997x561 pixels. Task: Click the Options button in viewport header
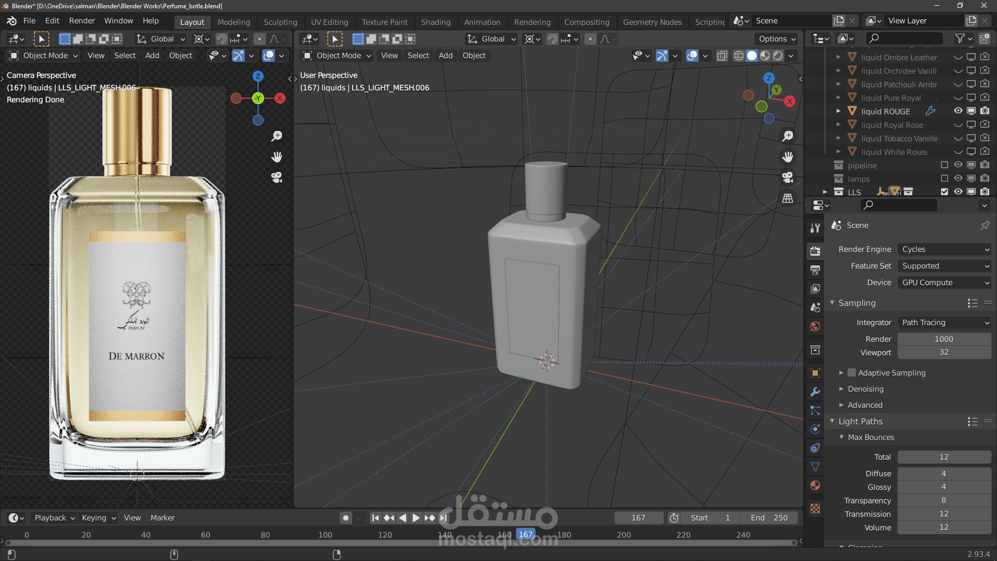click(777, 39)
